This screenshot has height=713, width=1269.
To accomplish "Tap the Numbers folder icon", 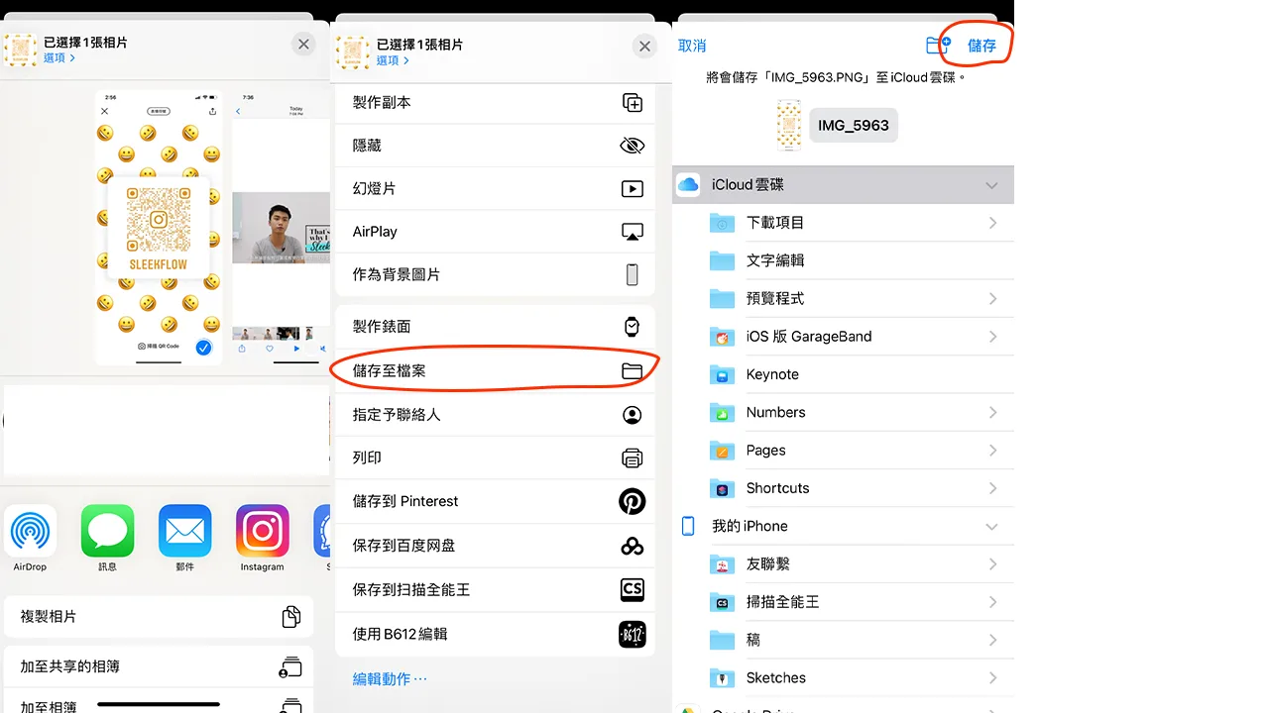I will (722, 412).
